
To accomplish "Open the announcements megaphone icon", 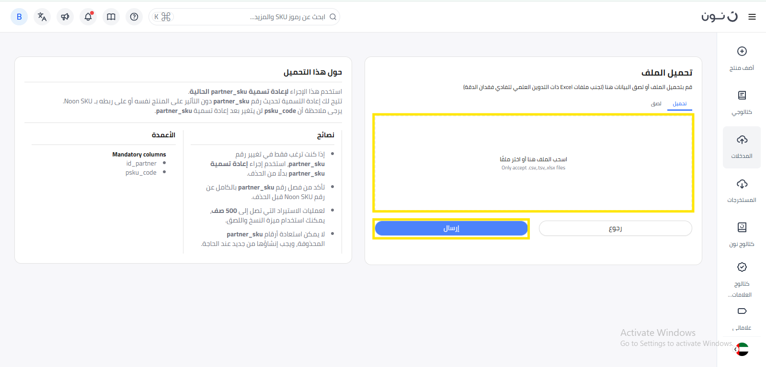I will [65, 17].
